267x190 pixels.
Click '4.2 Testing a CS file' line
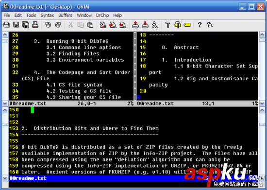pyautogui.click(x=79, y=91)
